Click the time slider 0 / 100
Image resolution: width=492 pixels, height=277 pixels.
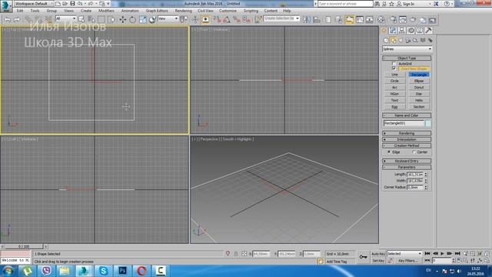click(24, 247)
